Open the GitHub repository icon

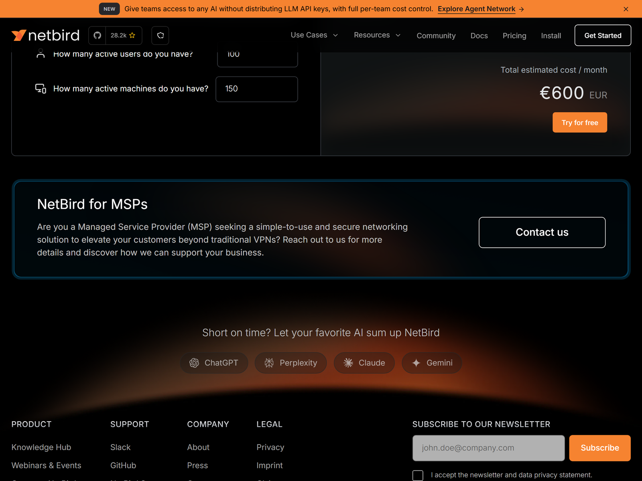tap(97, 35)
